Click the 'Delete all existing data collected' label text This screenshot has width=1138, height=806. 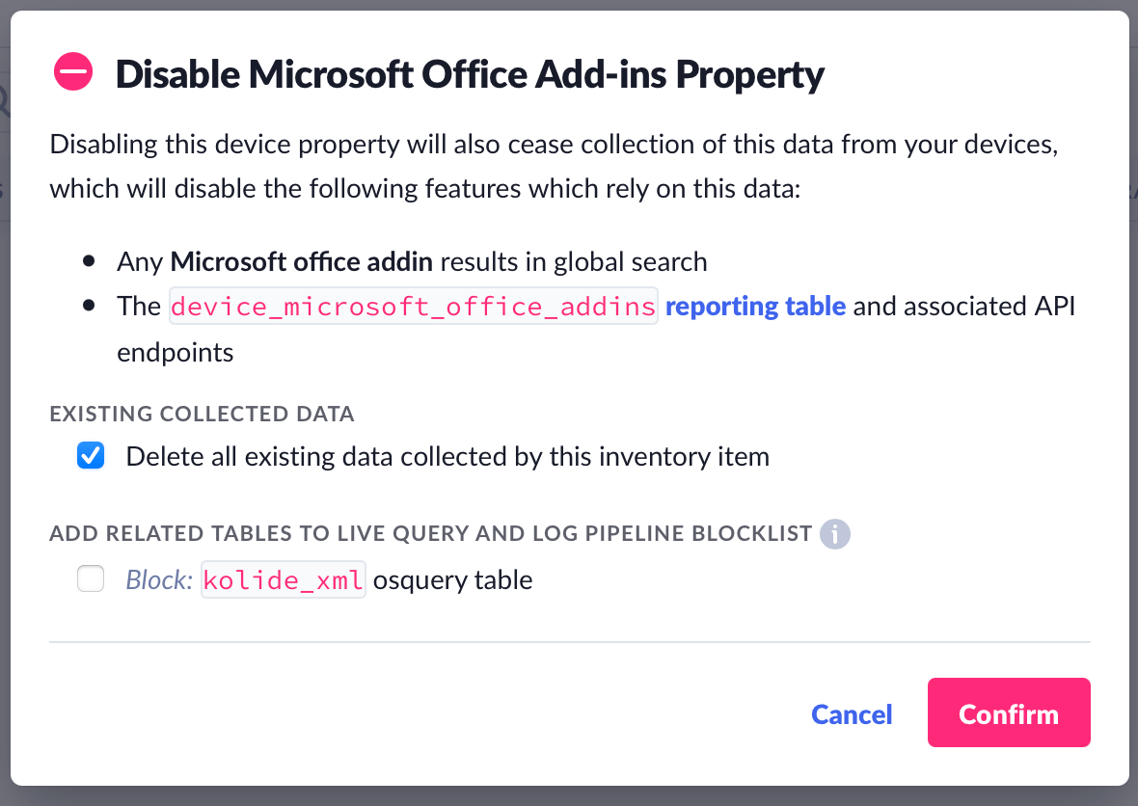coord(447,456)
